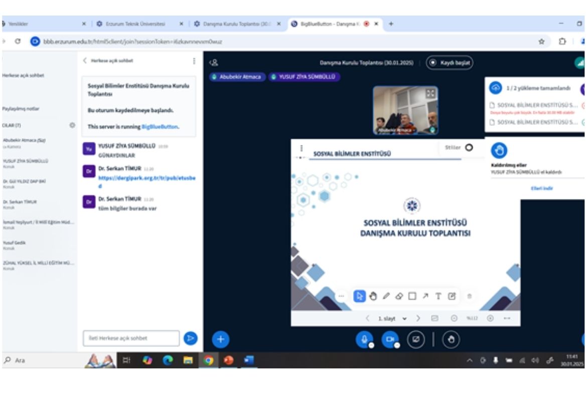The height and width of the screenshot is (401, 587).
Task: Select the arrow drawing tool
Action: (425, 296)
